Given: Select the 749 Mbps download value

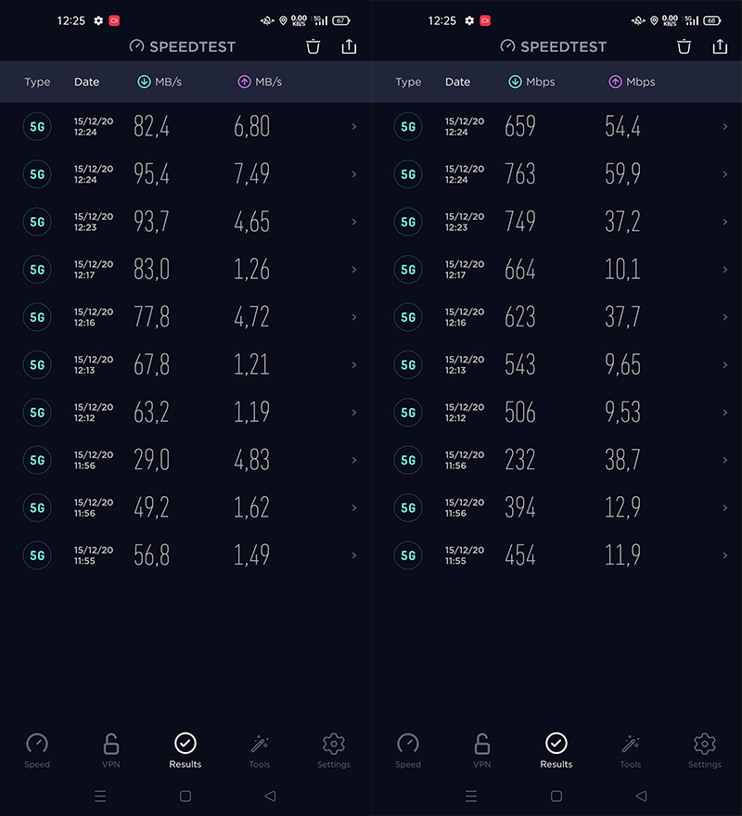Looking at the screenshot, I should (x=520, y=222).
